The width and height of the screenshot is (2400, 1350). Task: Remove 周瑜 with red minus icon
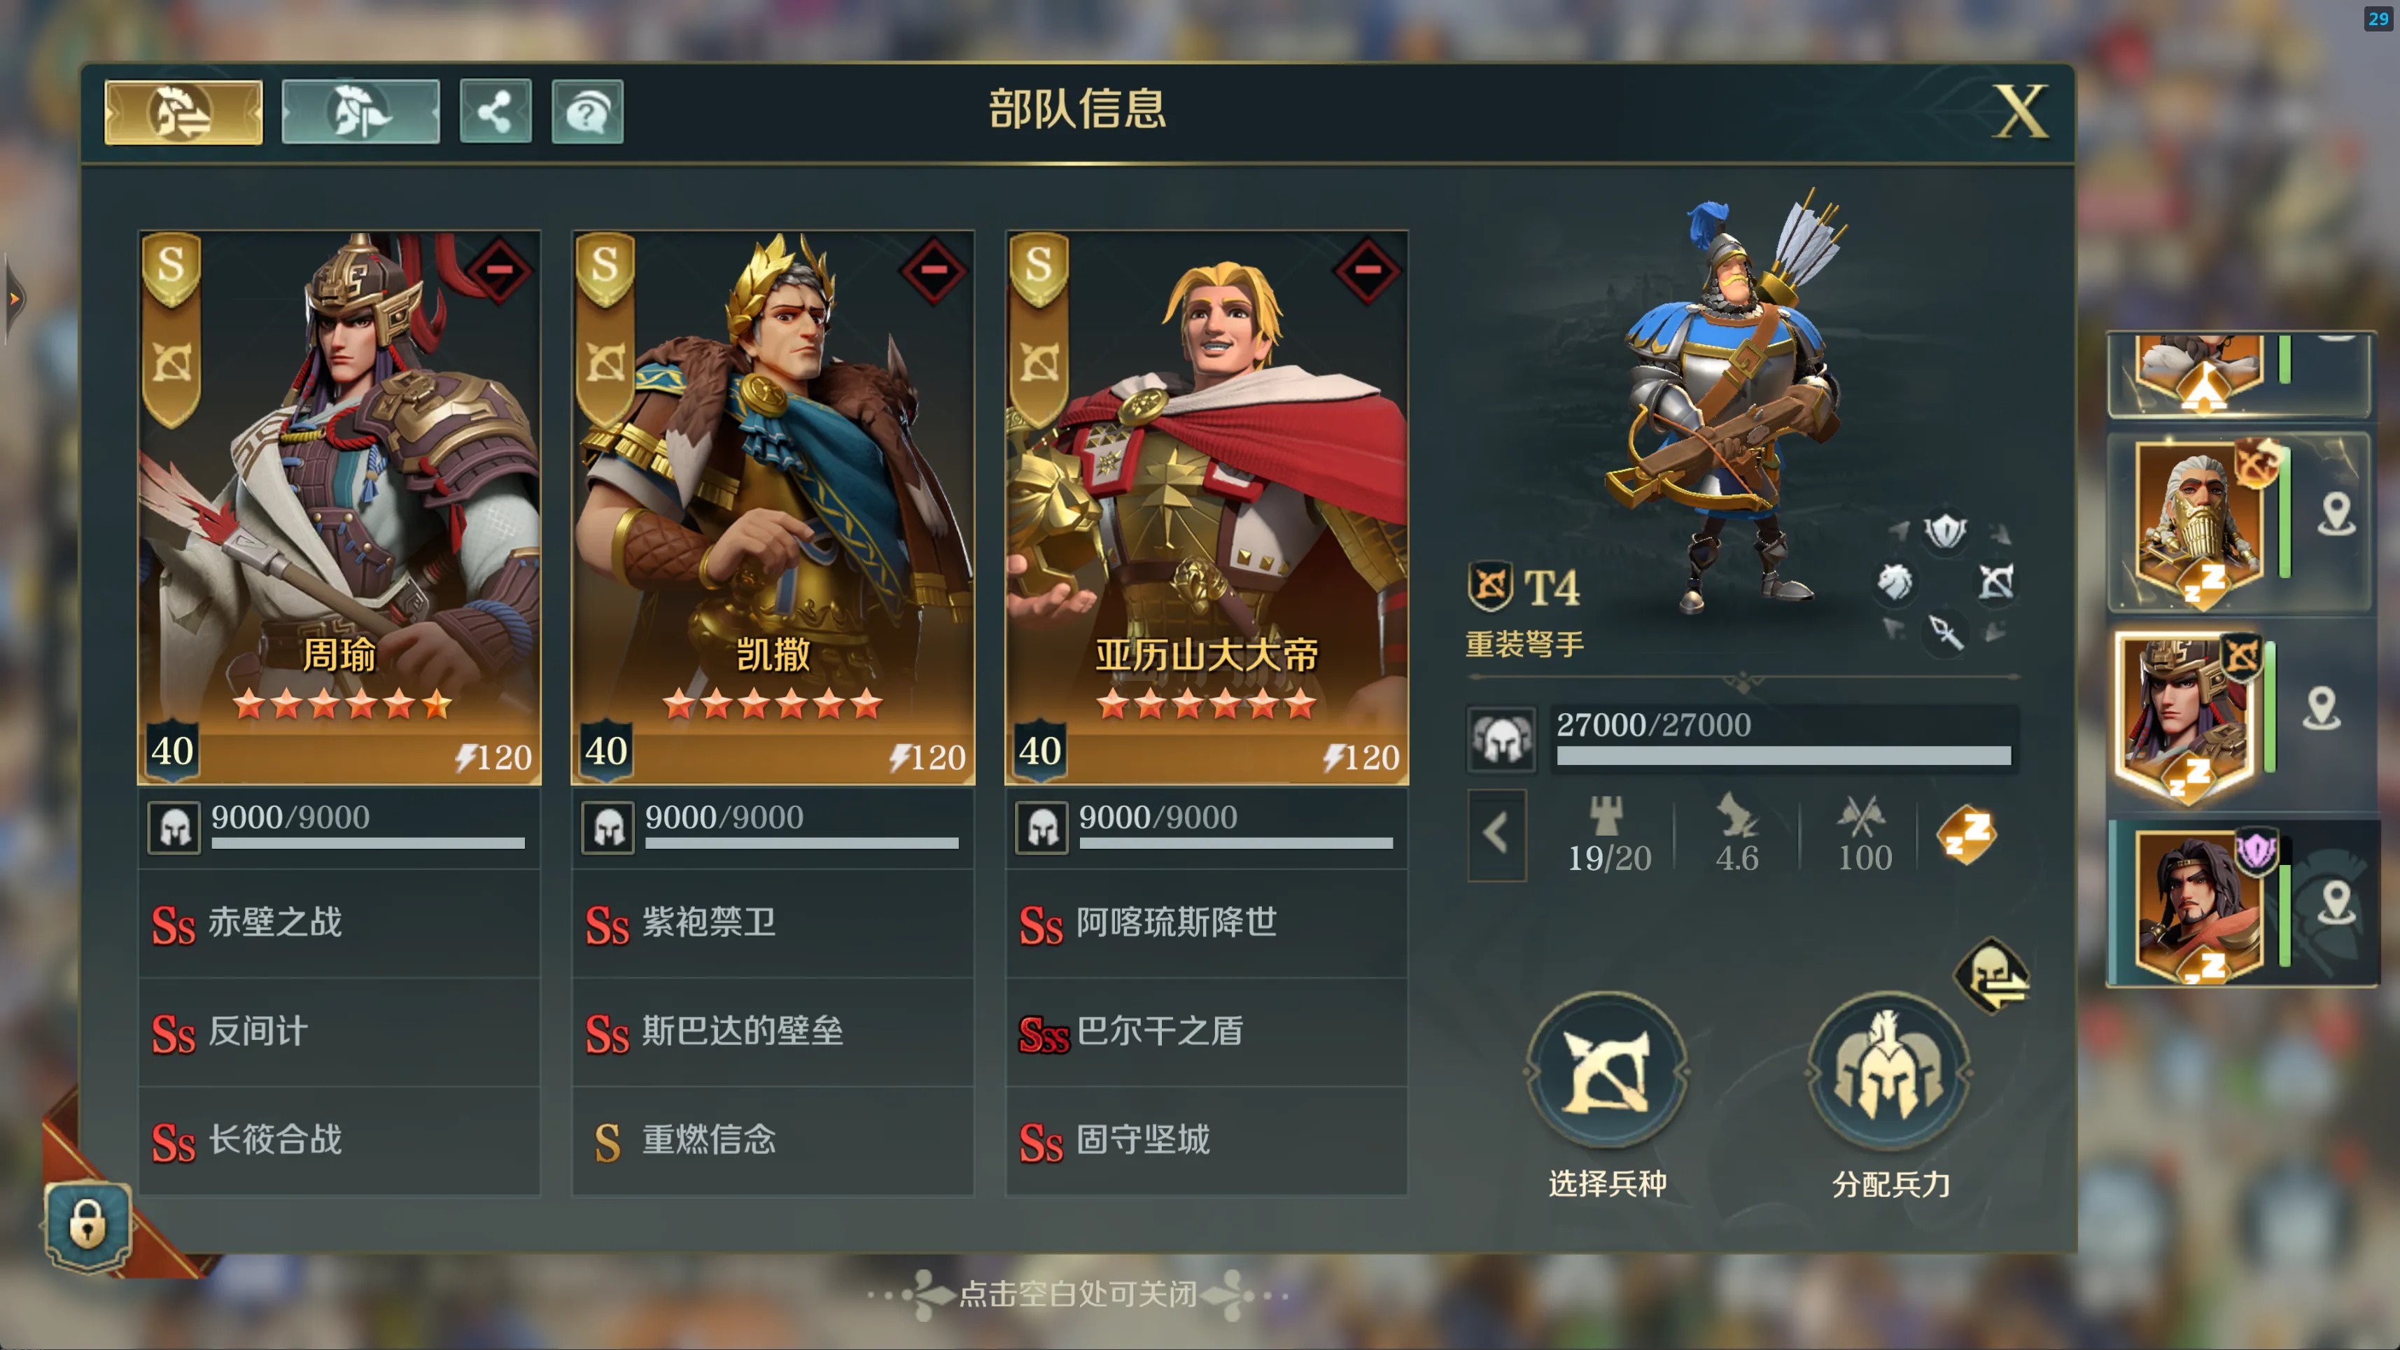point(498,270)
